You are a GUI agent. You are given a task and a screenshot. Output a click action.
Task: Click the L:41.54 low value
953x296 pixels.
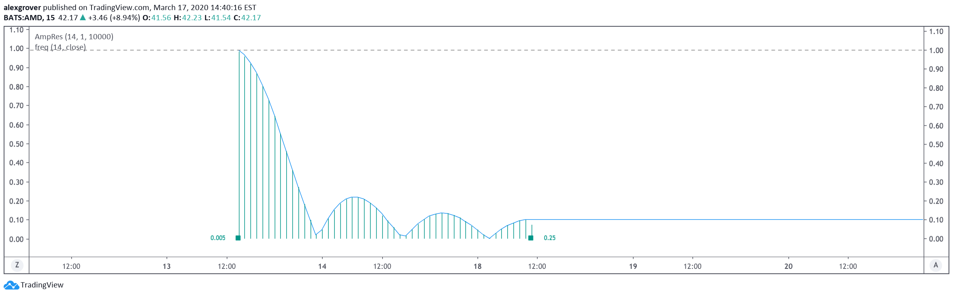point(218,17)
